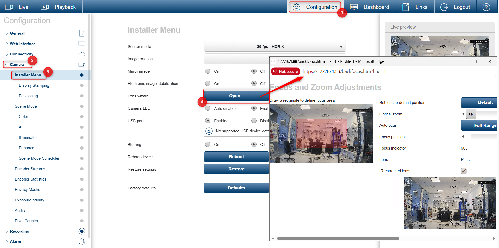This screenshot has height=248, width=499.
Task: Click the Edge address bar URL
Action: pyautogui.click(x=344, y=71)
